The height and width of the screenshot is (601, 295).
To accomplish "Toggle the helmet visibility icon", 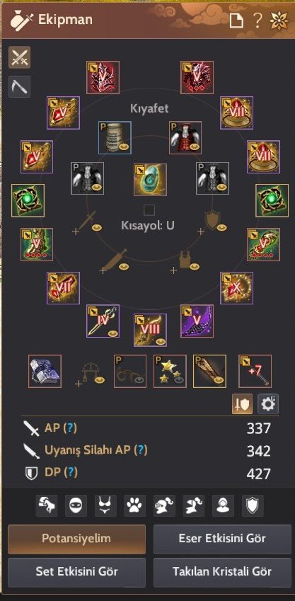I will [x=164, y=506].
